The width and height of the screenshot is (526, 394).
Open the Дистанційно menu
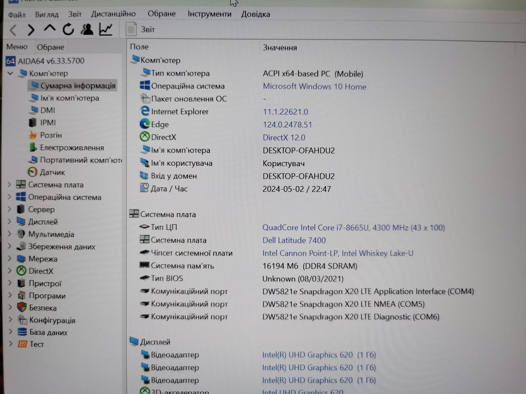point(113,14)
